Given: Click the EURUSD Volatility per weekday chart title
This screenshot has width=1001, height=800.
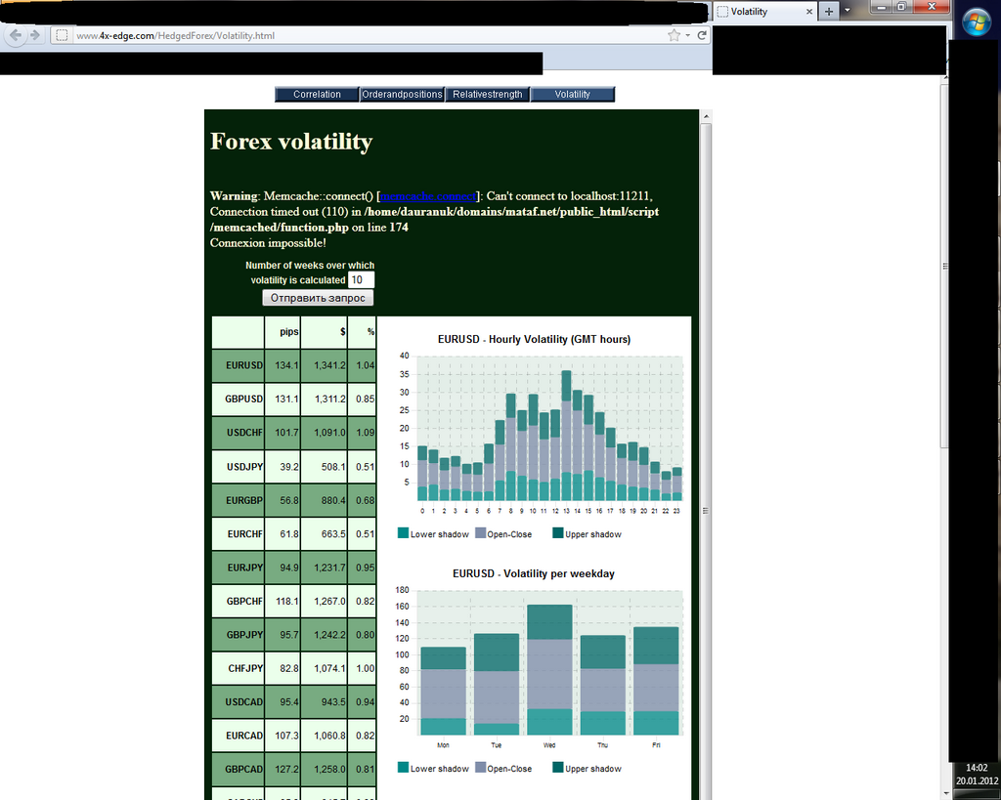Looking at the screenshot, I should pos(534,573).
